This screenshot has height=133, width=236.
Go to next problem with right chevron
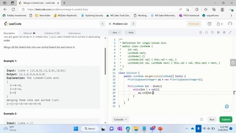pos(133,24)
